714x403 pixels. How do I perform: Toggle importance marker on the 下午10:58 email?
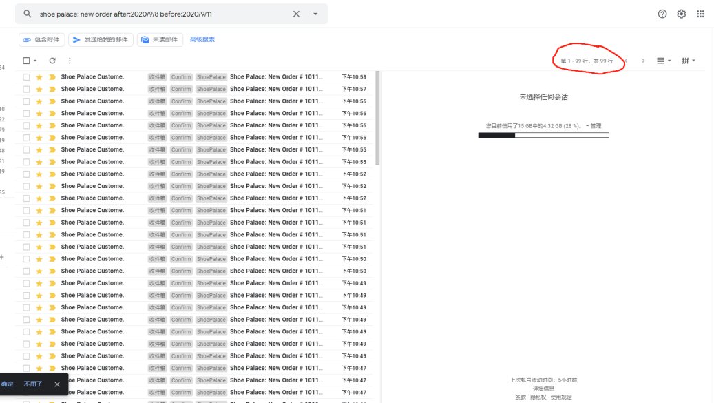pos(52,77)
